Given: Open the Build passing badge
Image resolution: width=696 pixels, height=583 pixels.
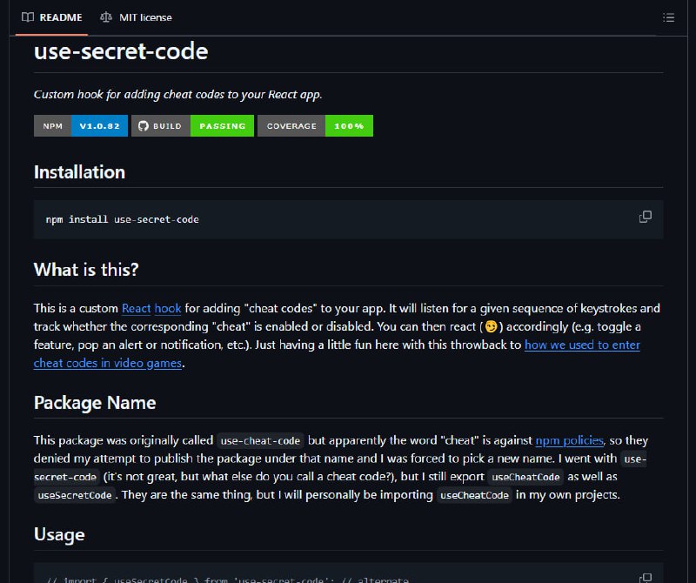Looking at the screenshot, I should click(x=192, y=125).
